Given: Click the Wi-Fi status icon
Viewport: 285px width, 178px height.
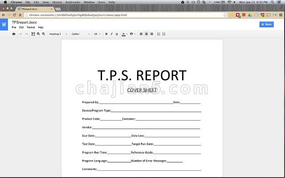Looking at the screenshot, I should tap(229, 2).
